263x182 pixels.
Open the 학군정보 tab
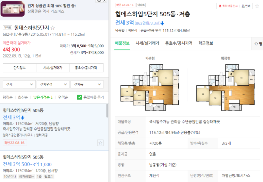point(206,43)
